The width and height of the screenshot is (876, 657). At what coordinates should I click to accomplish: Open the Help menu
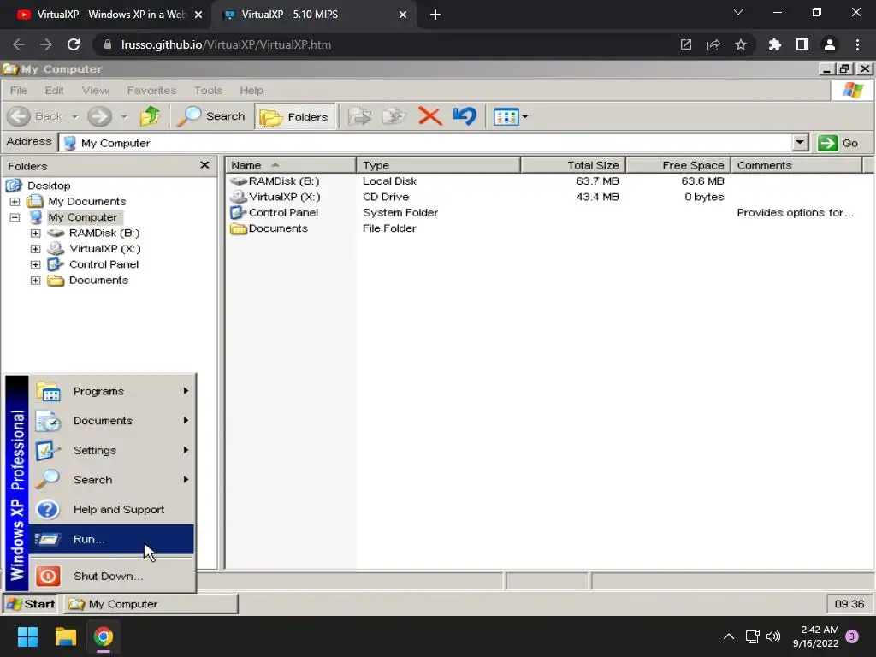click(x=252, y=91)
